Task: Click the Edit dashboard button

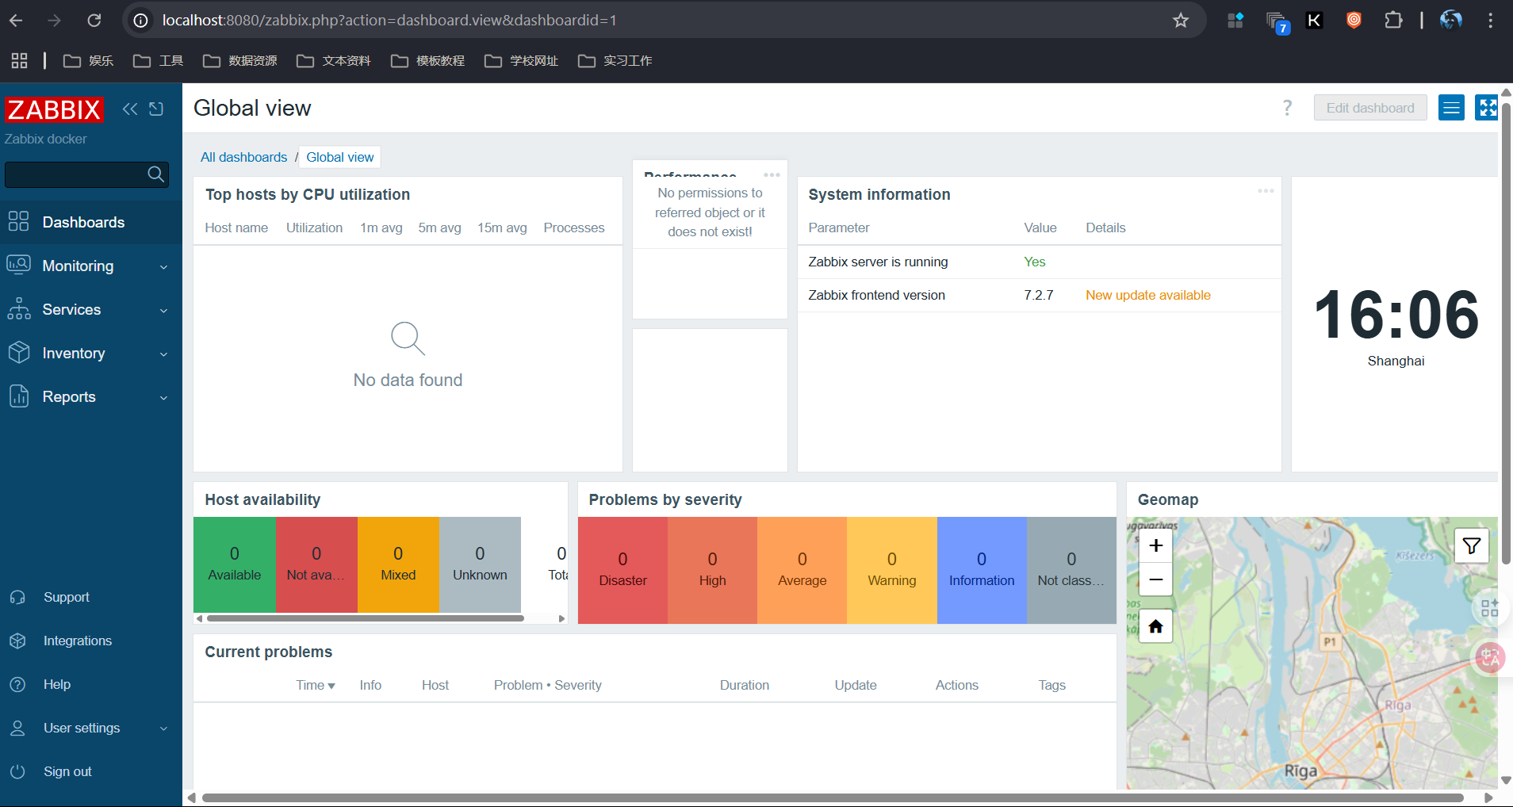Action: [1369, 108]
